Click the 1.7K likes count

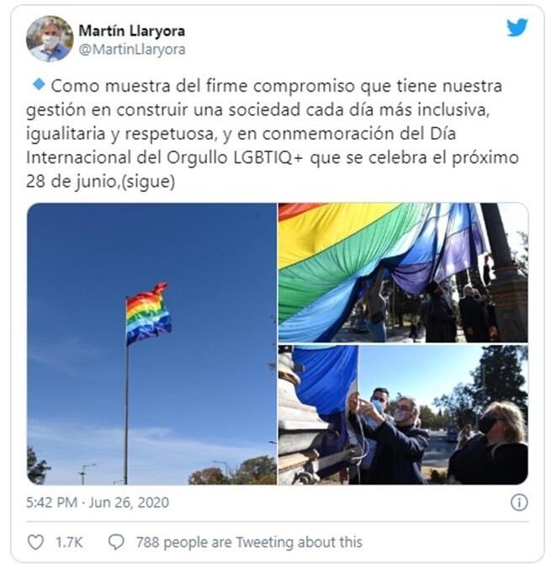[69, 543]
